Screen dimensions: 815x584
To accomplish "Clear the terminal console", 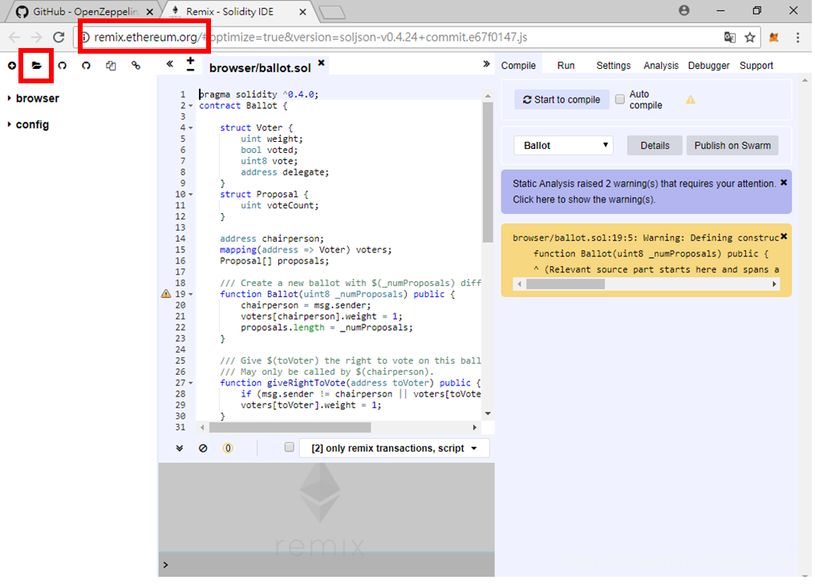I will click(203, 448).
